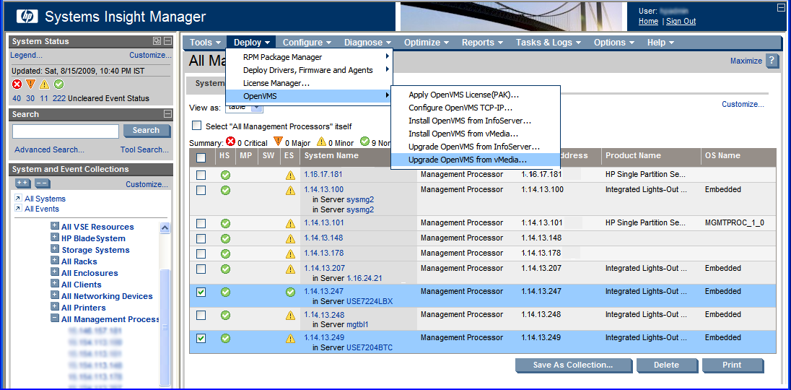Click event status warning icon for 1.14.13.207
The width and height of the screenshot is (791, 390).
pos(290,269)
